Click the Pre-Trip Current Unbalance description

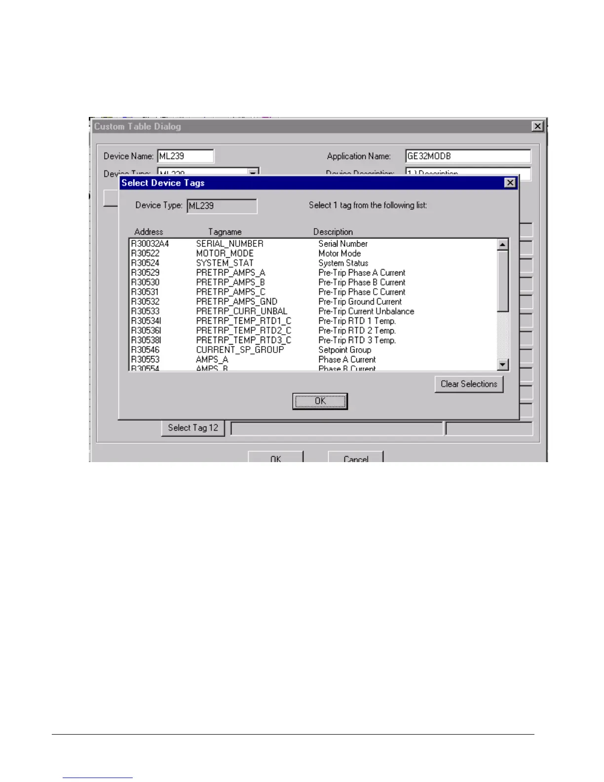click(x=366, y=312)
